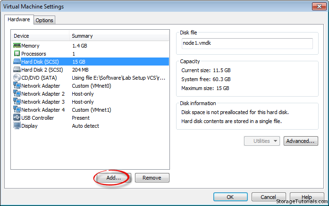This screenshot has height=206, width=329.
Task: Select the Hard Disk 2 (SCSI) icon
Action: tap(17, 70)
